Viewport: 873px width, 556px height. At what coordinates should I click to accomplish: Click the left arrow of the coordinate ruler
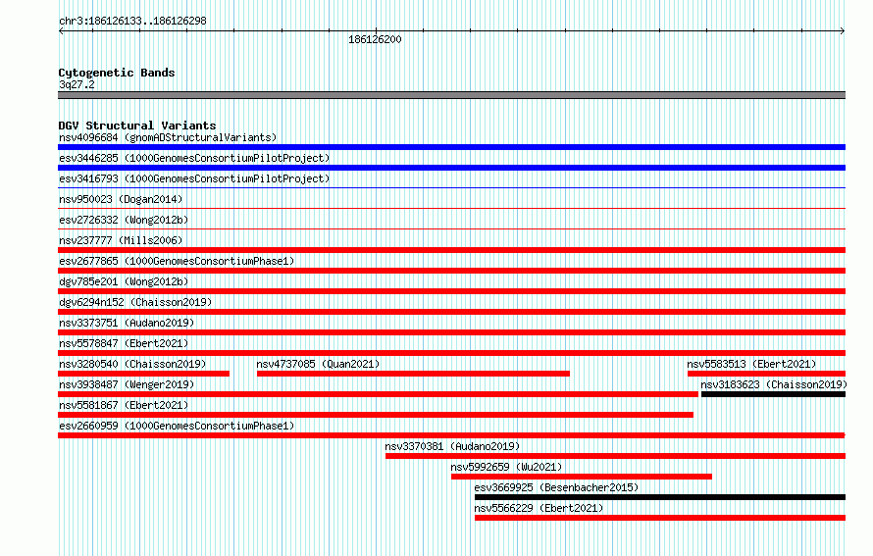(x=61, y=31)
